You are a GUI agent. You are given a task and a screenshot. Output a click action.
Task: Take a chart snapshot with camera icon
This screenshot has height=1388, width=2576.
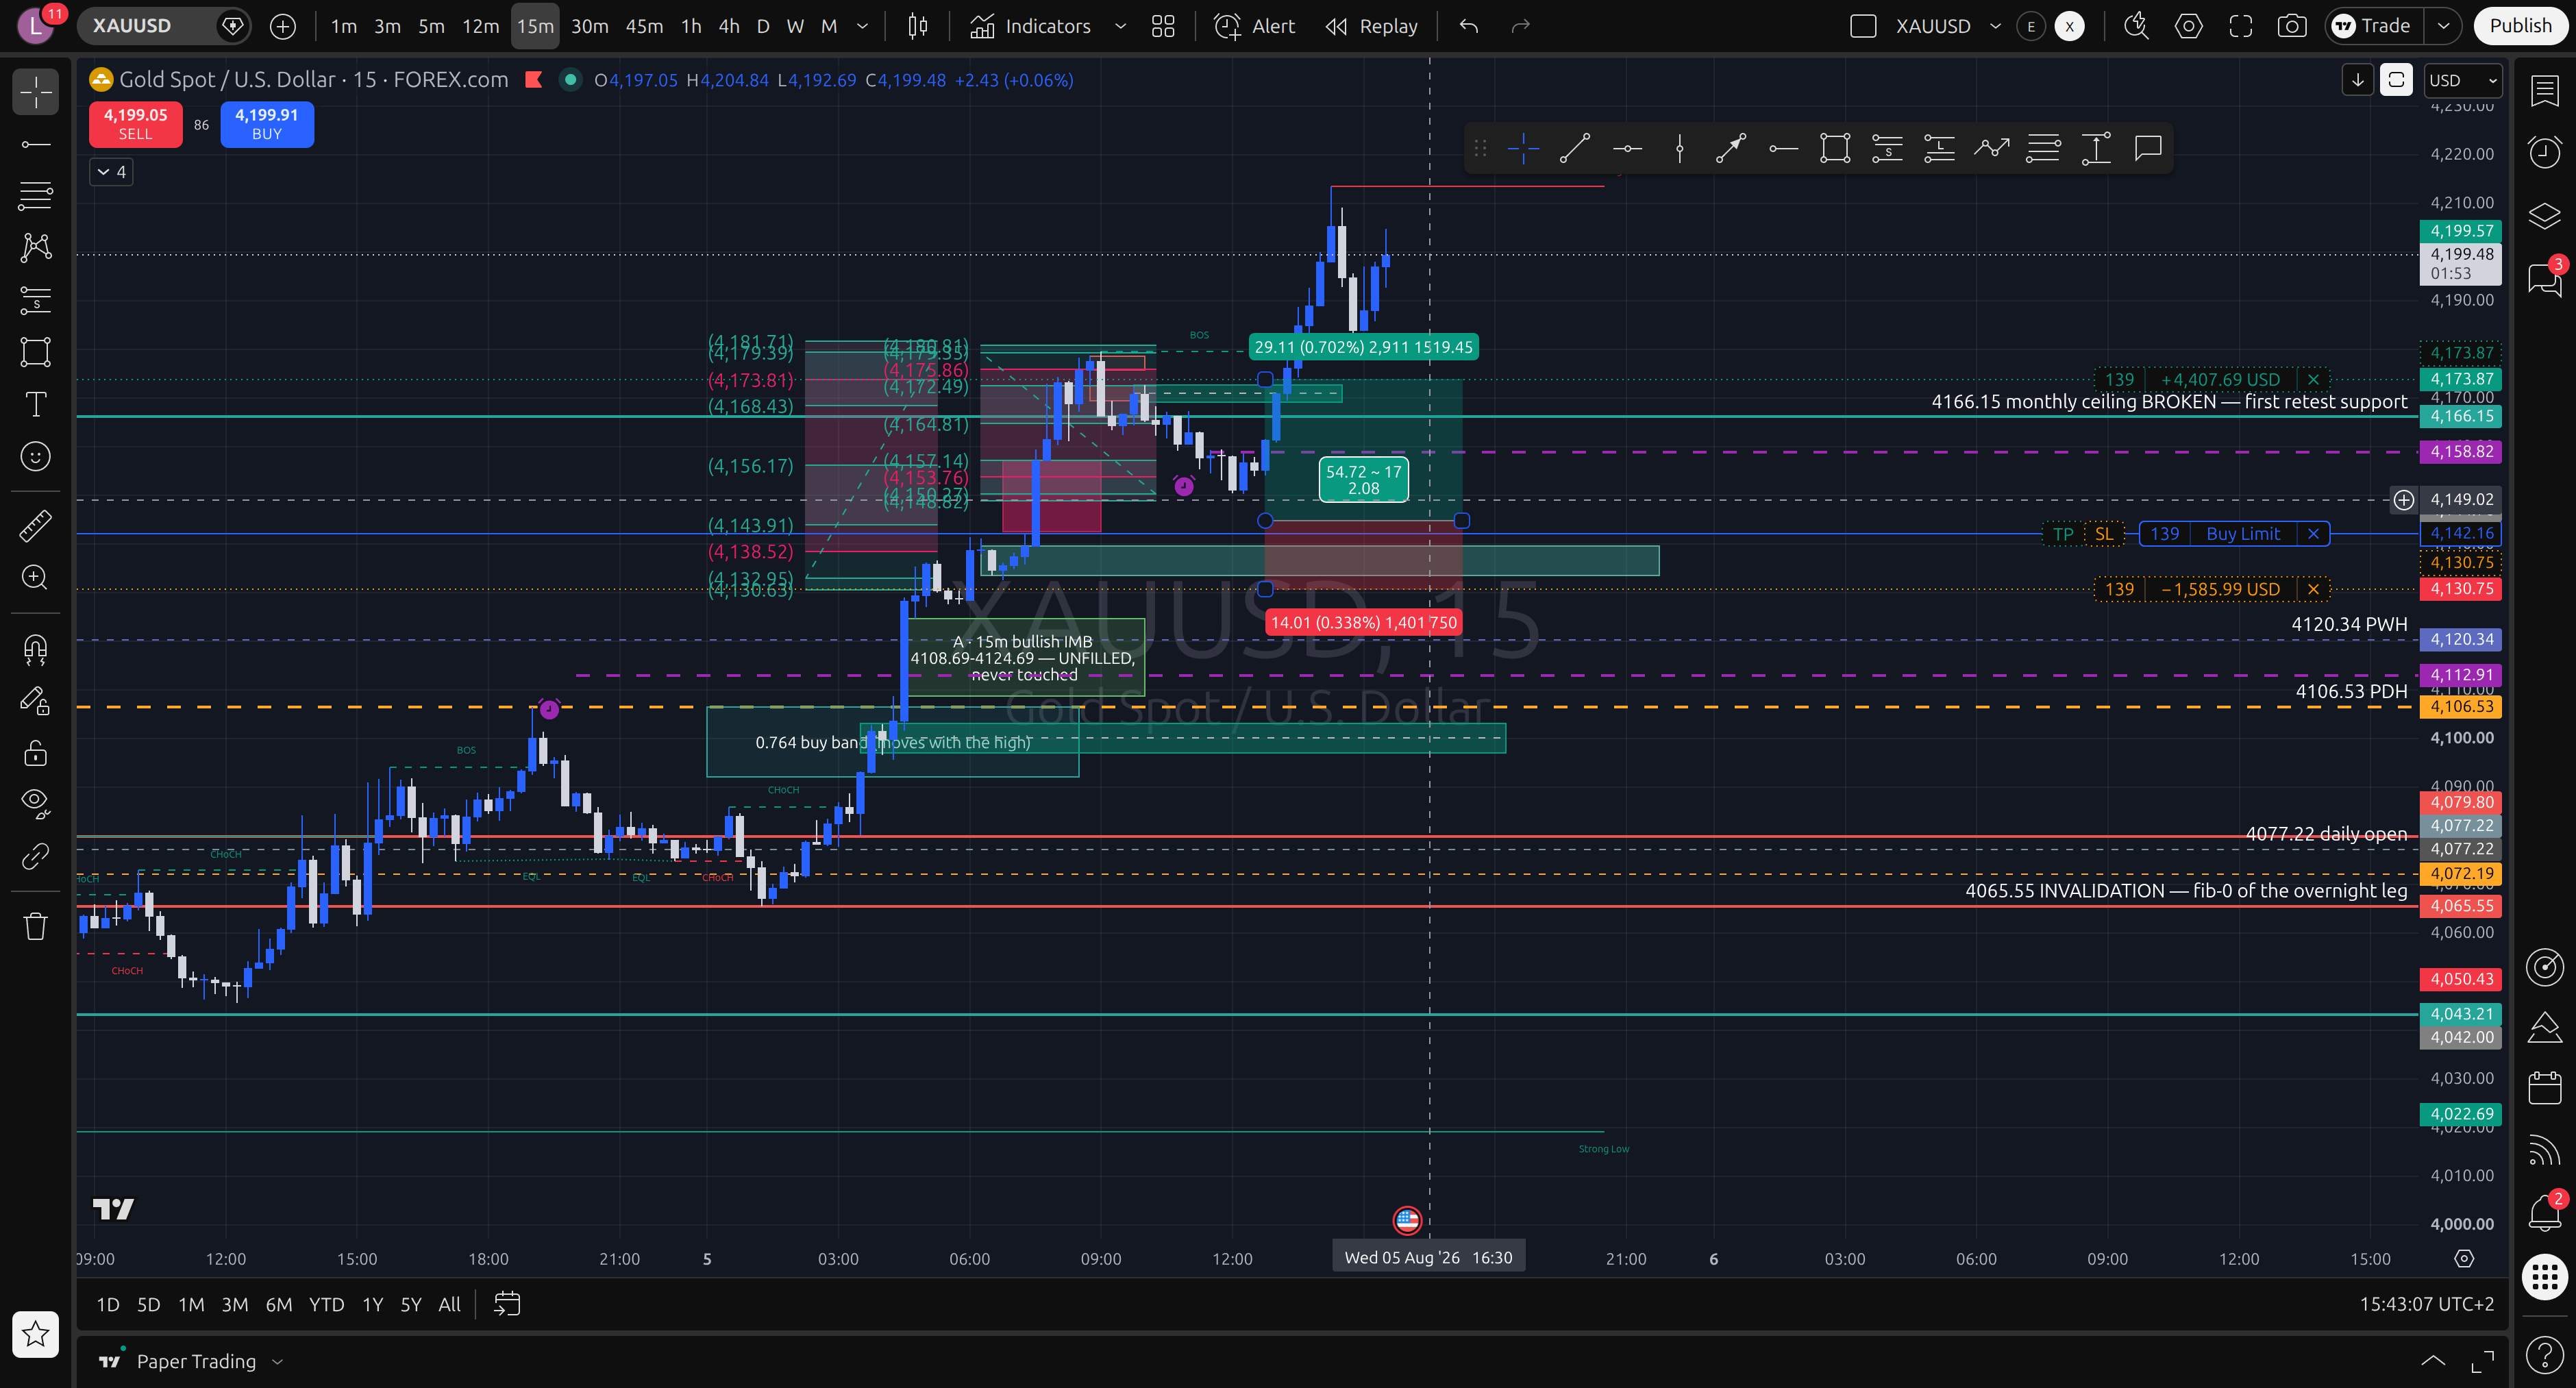click(x=2292, y=26)
